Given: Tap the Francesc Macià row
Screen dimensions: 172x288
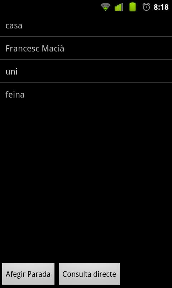Looking at the screenshot, I should click(86, 48).
